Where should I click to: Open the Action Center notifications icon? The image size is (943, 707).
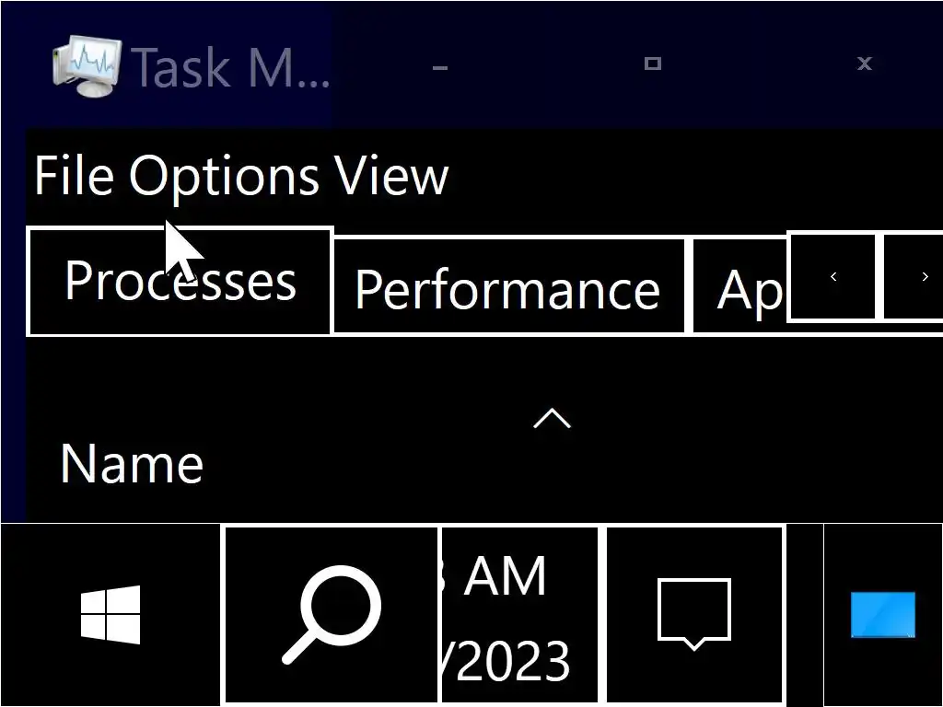[694, 614]
